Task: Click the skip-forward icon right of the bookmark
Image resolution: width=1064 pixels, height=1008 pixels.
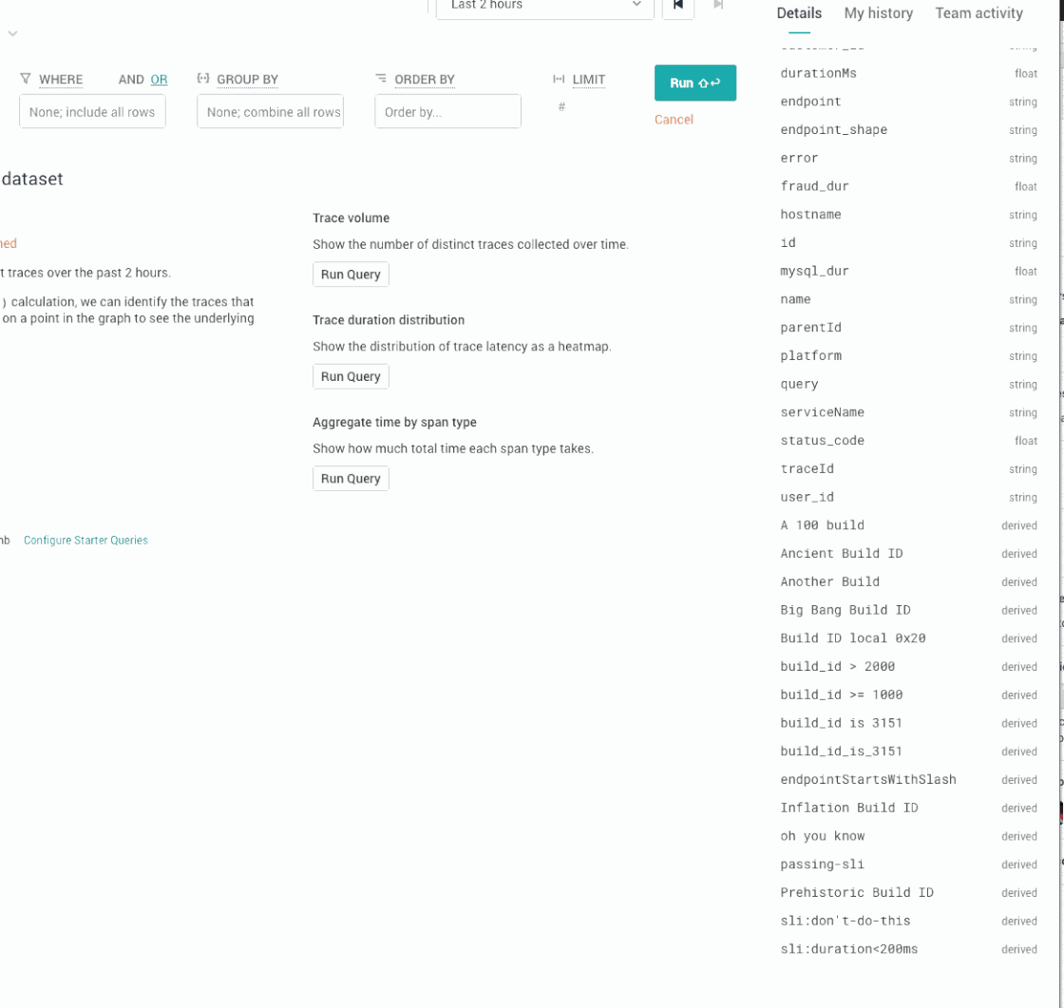Action: pyautogui.click(x=718, y=8)
